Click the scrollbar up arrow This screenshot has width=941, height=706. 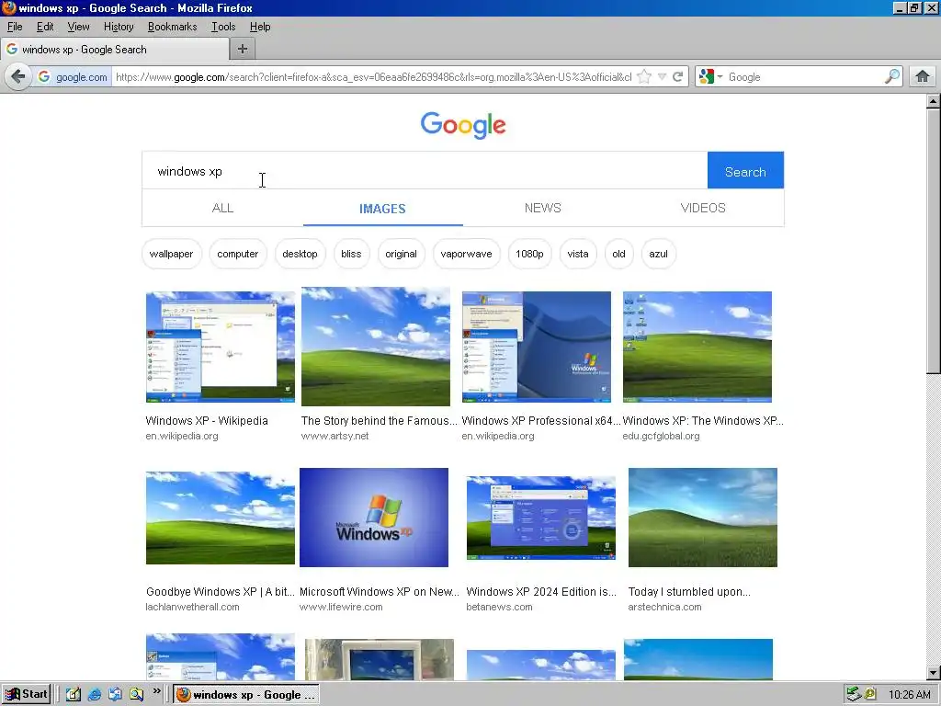[934, 101]
